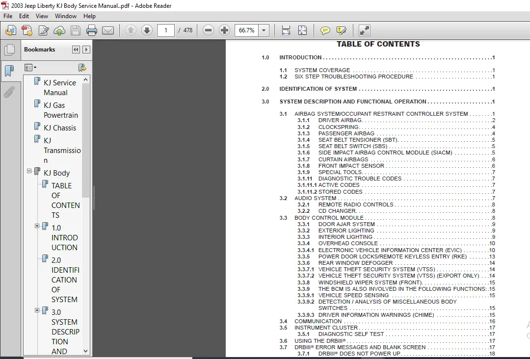
Task: Click the Create PDF online toolbar icon
Action: tap(11, 30)
